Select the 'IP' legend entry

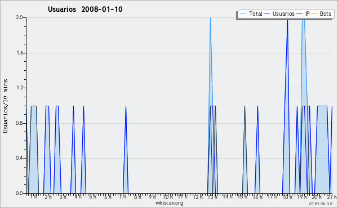(303, 13)
